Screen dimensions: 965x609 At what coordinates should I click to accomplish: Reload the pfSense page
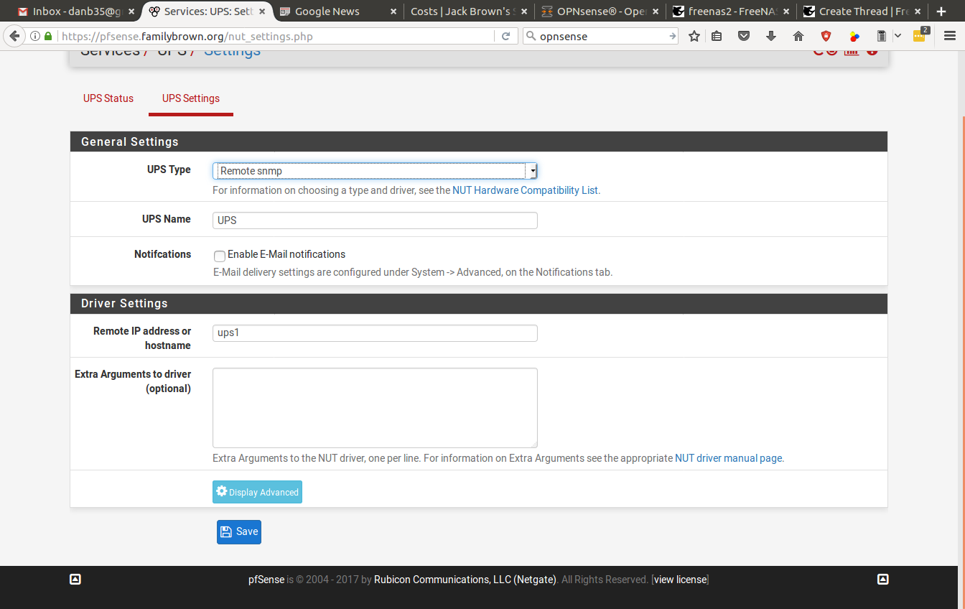(505, 36)
